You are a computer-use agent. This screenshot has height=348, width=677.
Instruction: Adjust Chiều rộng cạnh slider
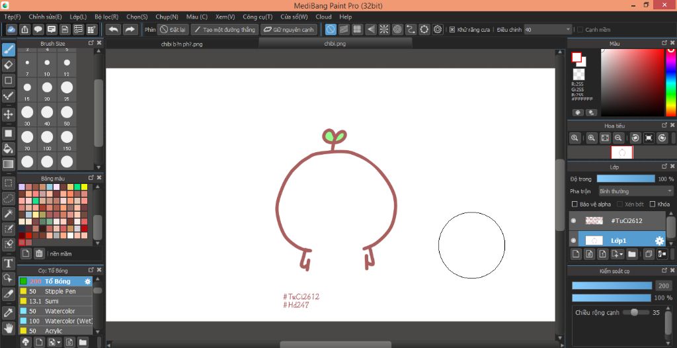[635, 312]
